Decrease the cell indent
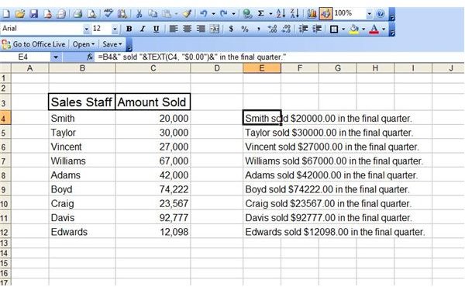Screen dimensions: 465x287 [x=303, y=29]
